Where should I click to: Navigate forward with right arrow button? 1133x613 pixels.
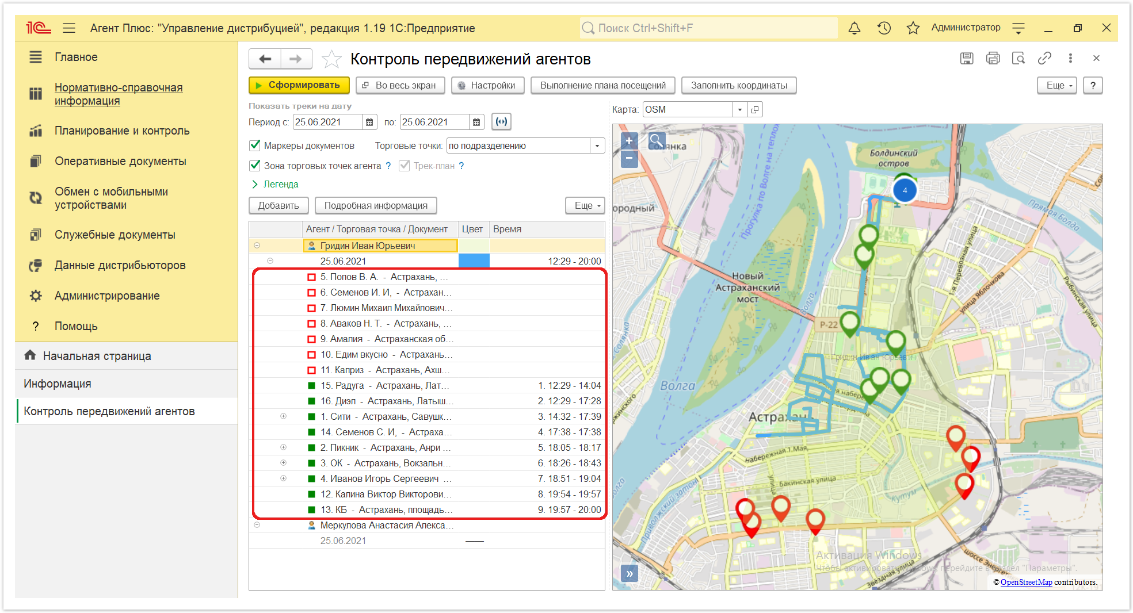point(296,59)
